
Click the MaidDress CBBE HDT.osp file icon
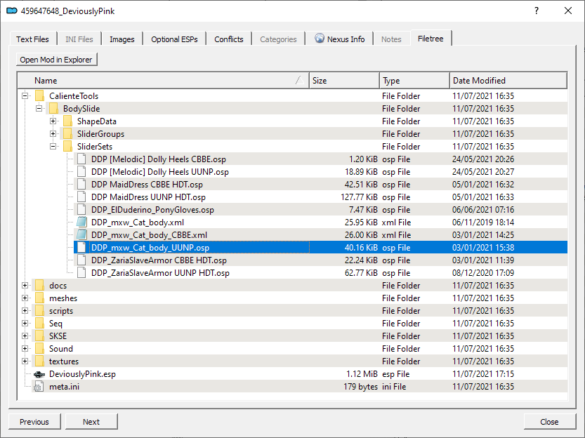click(81, 185)
